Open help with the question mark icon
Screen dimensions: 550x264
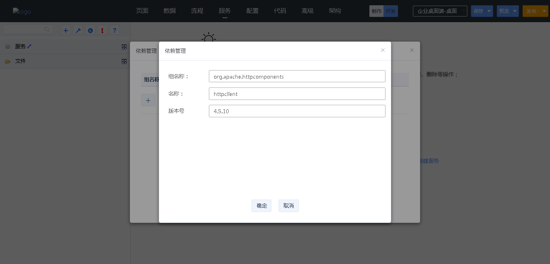pos(115,30)
